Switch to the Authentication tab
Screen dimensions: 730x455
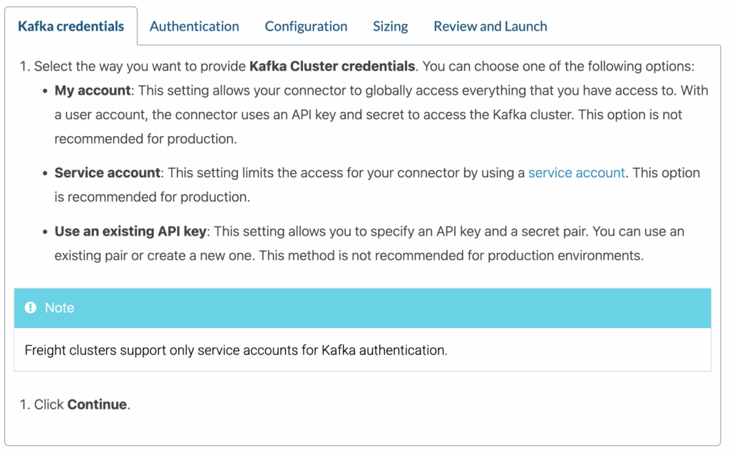[x=194, y=26]
